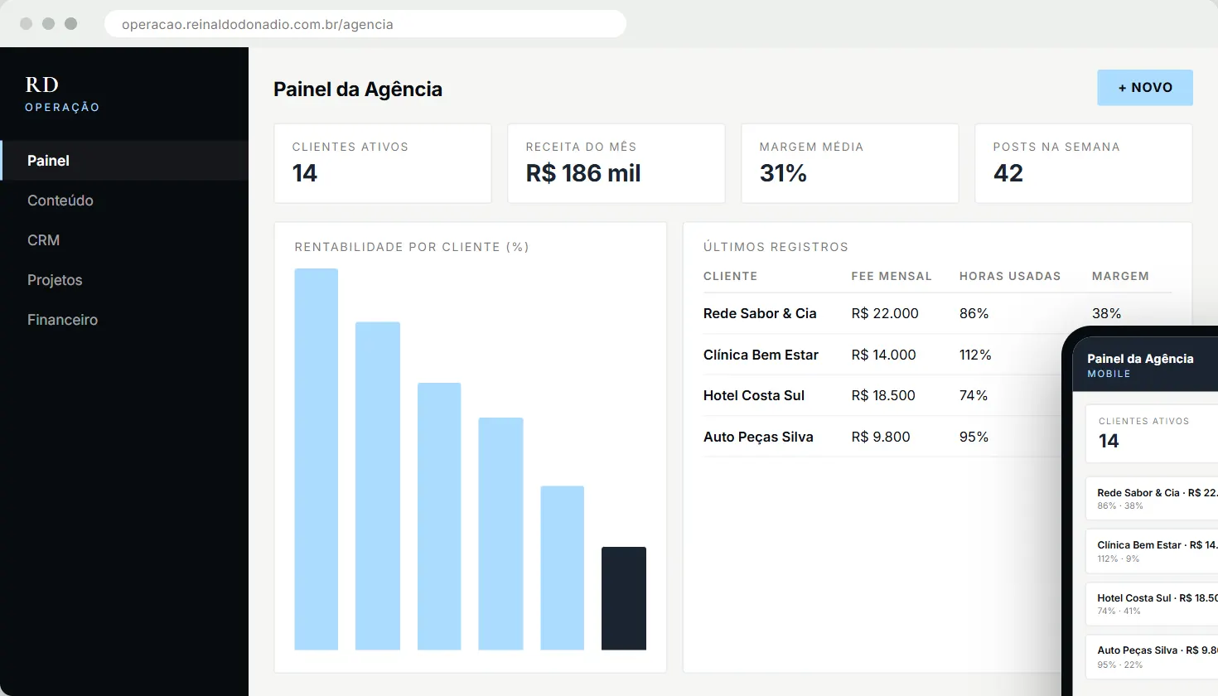Open the CRM section

pos(124,240)
